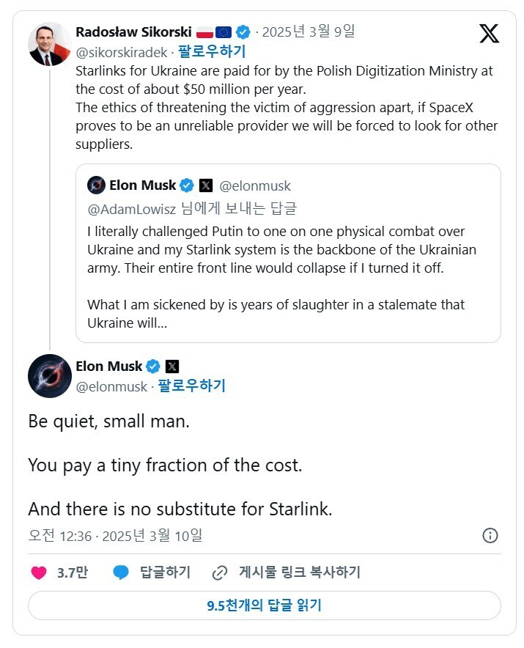Screen dimensions: 524x648
Task: Open the @elonmusk profile handle
Action: 111,386
